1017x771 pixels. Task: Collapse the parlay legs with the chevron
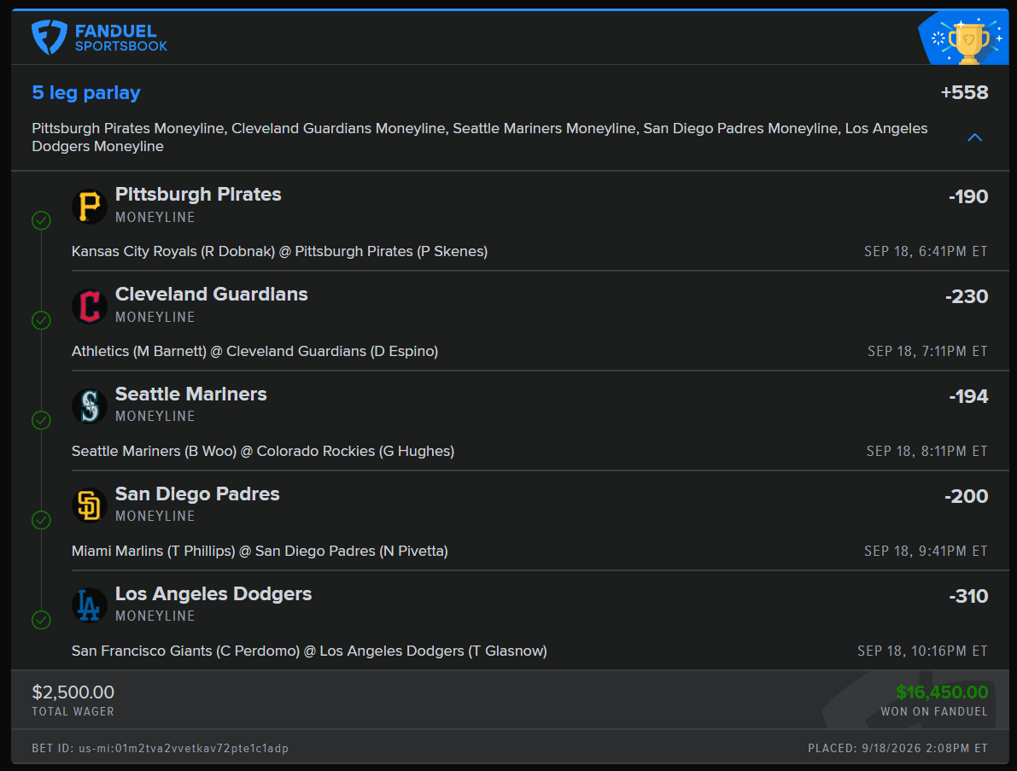[974, 137]
